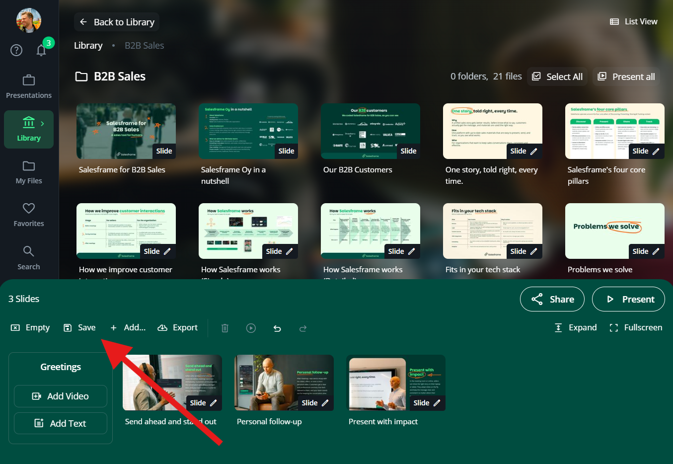This screenshot has width=673, height=464.
Task: Open Search in sidebar
Action: [29, 258]
